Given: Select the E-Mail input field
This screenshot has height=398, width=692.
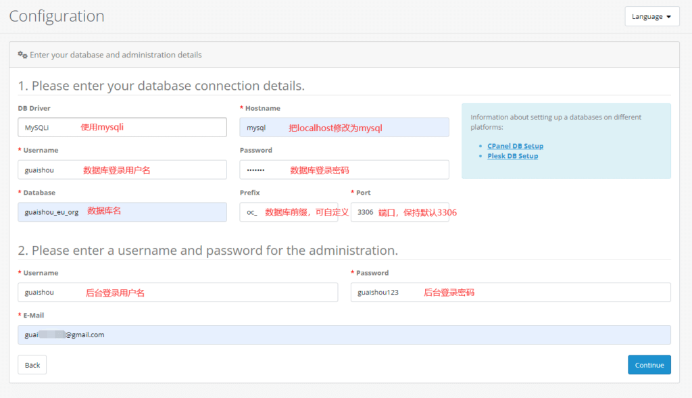Looking at the screenshot, I should tap(344, 334).
